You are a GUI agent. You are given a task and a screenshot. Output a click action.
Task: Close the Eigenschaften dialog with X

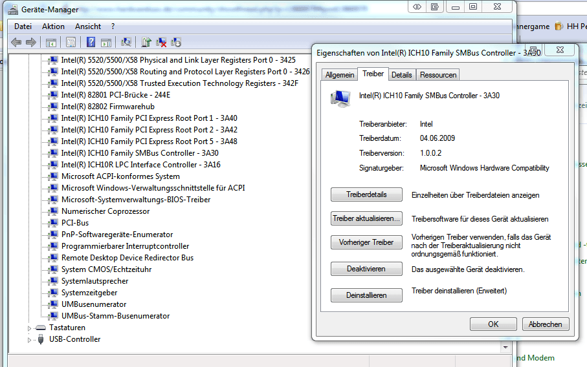tap(560, 50)
